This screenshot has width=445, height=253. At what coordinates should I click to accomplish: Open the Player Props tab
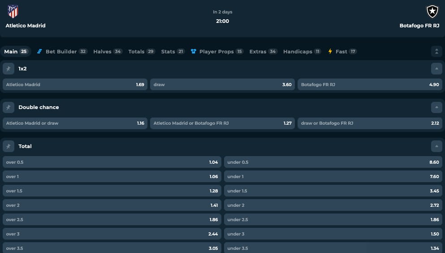217,52
